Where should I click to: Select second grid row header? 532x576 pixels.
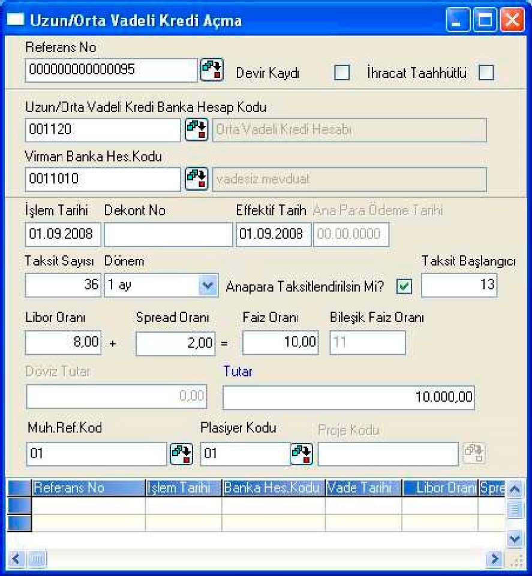(19, 523)
